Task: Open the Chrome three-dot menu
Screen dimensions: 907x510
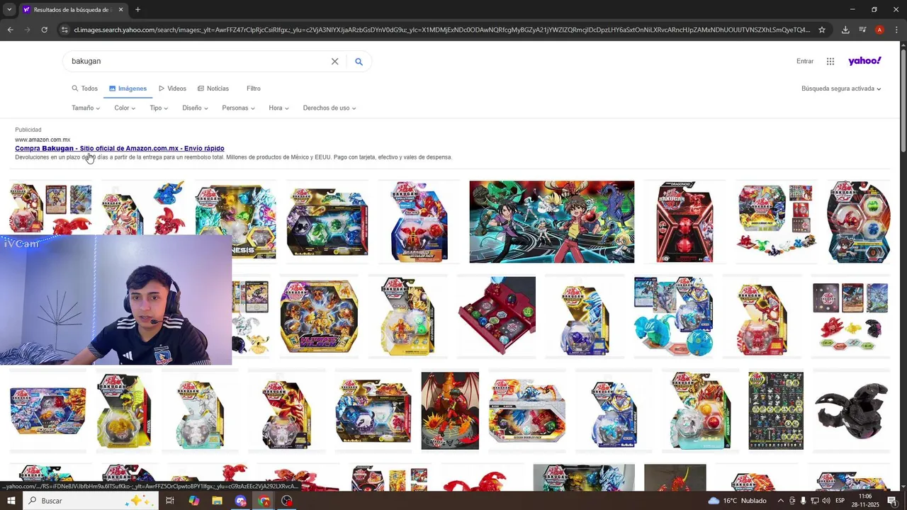Action: click(896, 30)
